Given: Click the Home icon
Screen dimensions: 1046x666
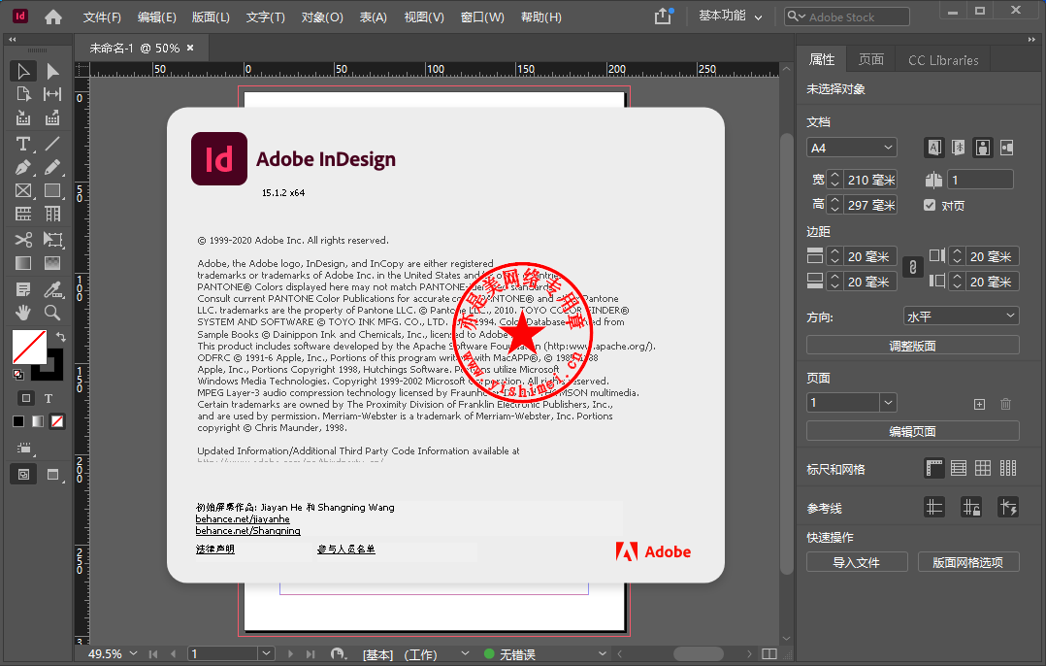Looking at the screenshot, I should tap(53, 17).
